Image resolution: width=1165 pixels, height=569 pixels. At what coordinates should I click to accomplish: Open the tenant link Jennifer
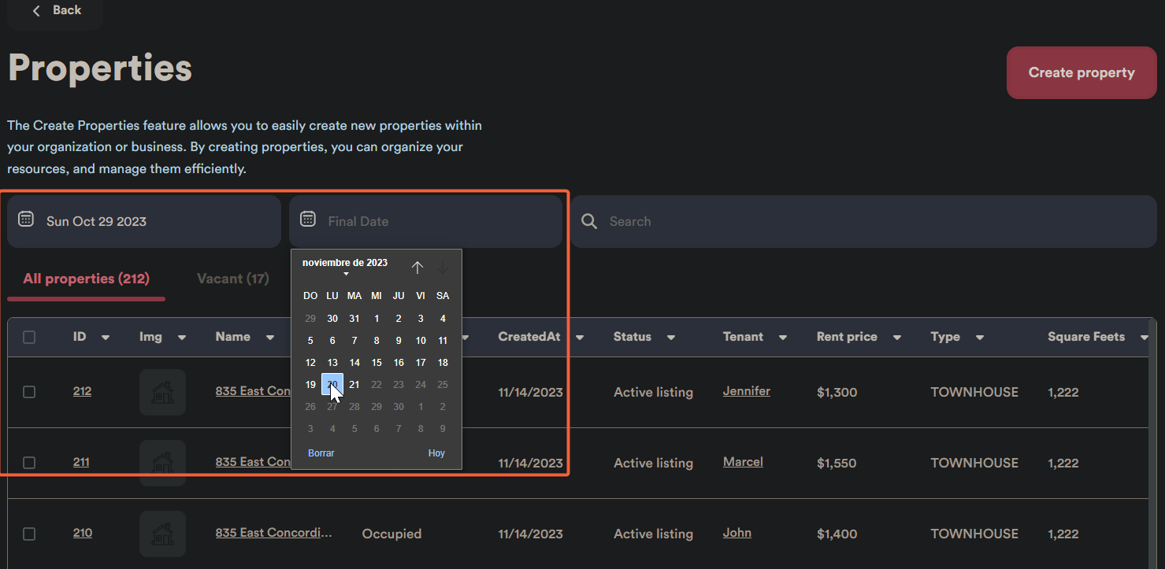pos(746,391)
